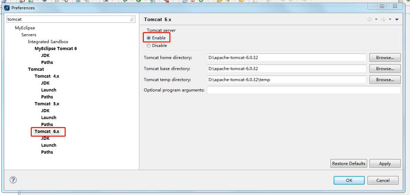The height and width of the screenshot is (195, 410).
Task: Open the preferences page view menu triangle
Action: click(x=397, y=19)
